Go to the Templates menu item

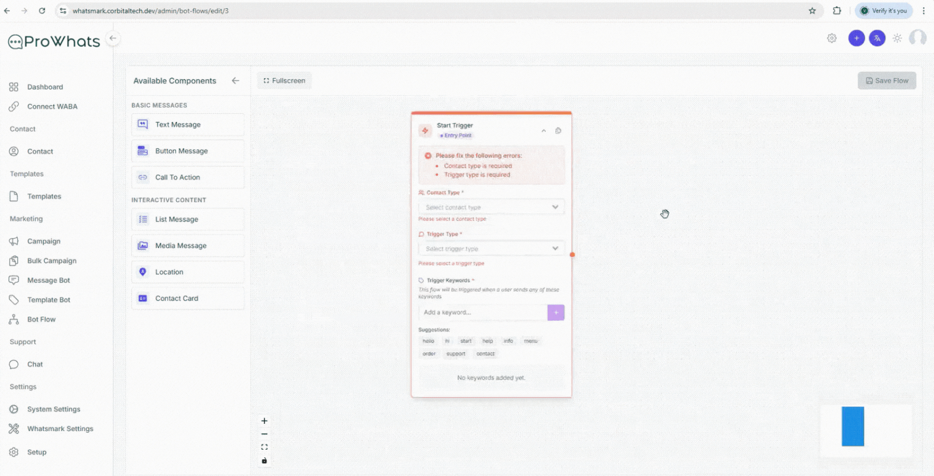44,196
